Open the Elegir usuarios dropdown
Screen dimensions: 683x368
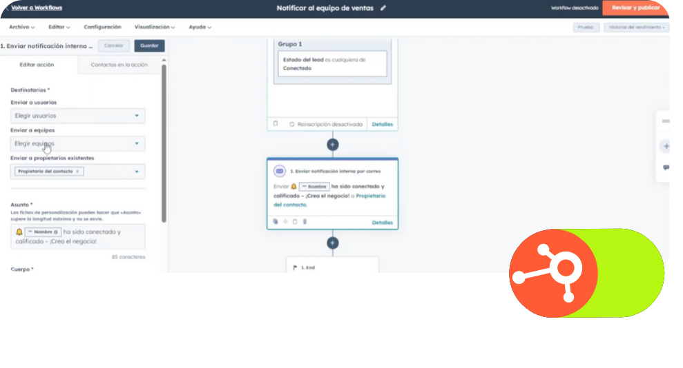point(77,116)
